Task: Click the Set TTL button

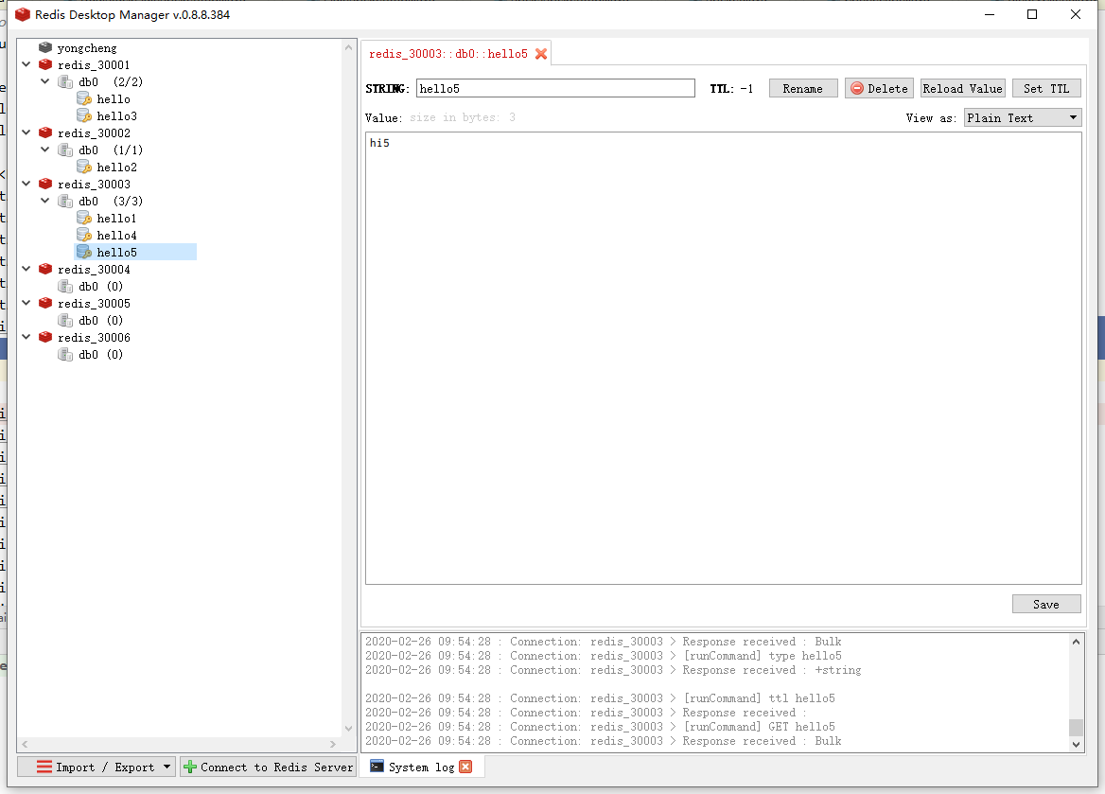Action: [x=1046, y=88]
